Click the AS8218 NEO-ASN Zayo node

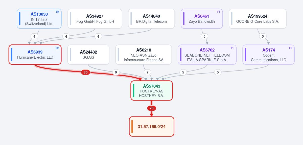(144, 55)
